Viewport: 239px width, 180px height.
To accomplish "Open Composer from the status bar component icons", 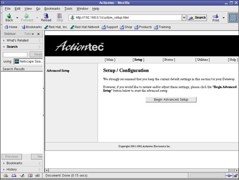I will (22, 176).
